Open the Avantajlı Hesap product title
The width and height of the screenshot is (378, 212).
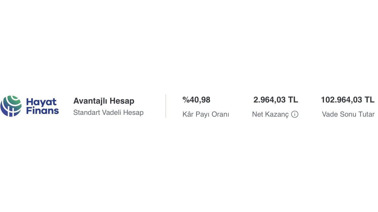pyautogui.click(x=104, y=101)
